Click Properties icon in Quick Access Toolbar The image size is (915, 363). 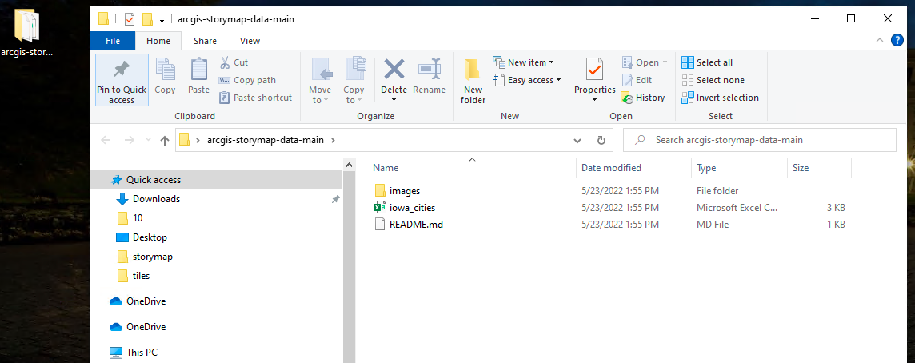coord(130,19)
